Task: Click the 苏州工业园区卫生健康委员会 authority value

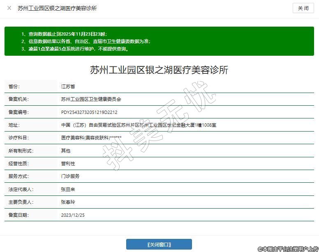Action: [91, 99]
